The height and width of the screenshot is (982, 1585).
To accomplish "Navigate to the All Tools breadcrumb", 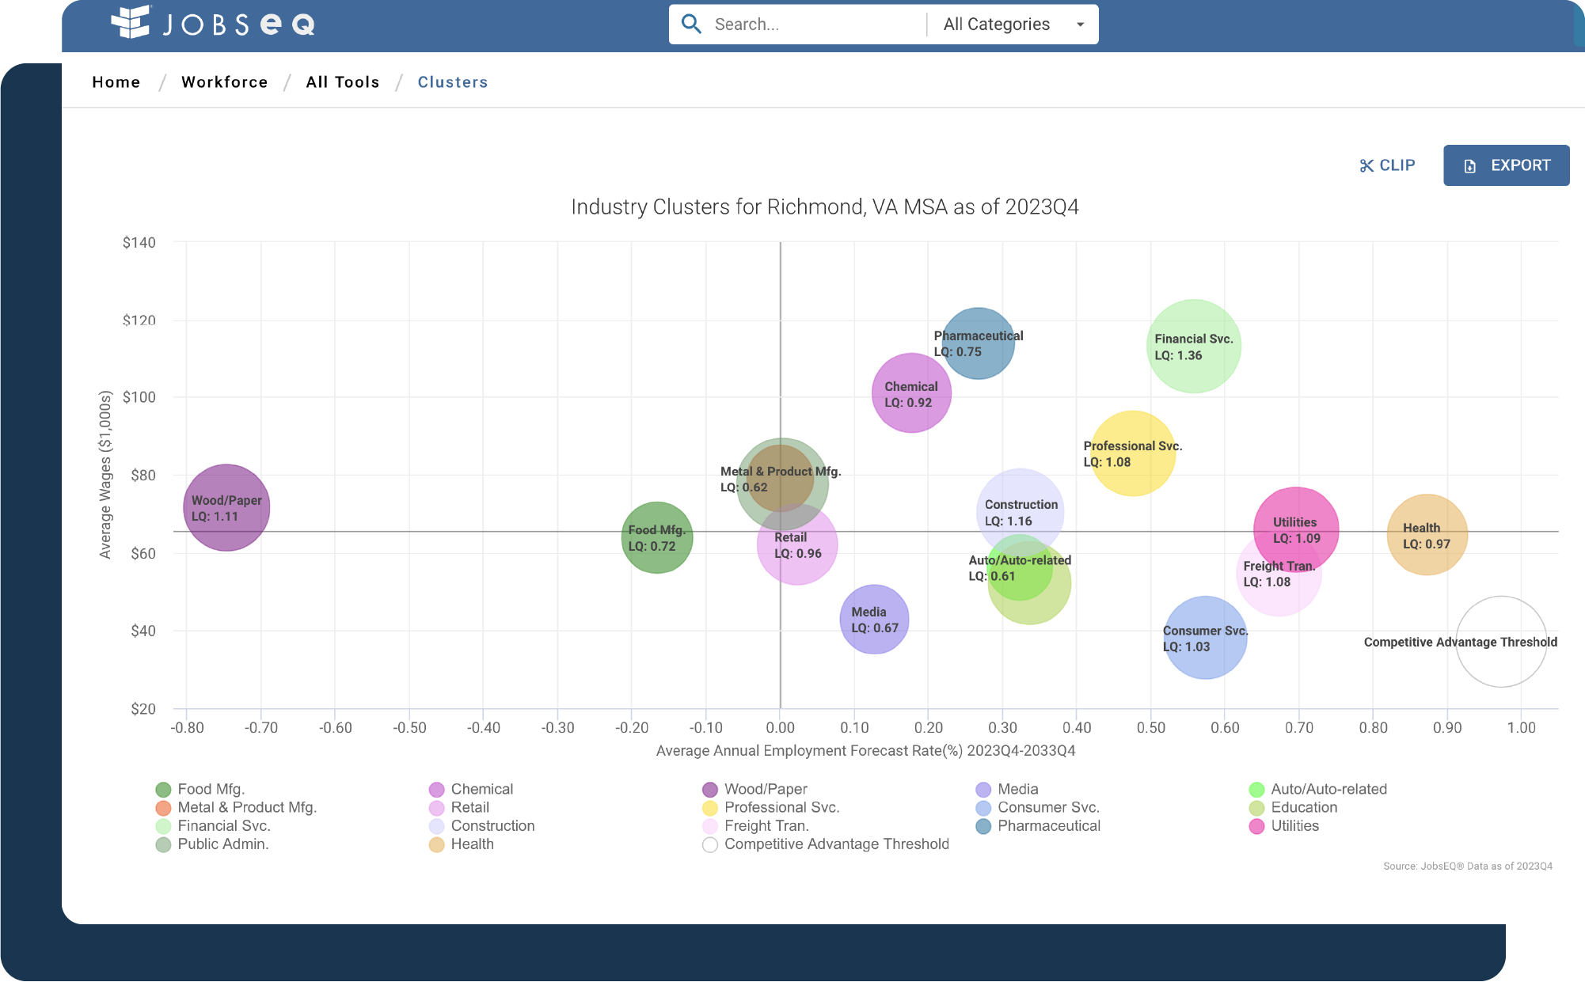I will (343, 82).
